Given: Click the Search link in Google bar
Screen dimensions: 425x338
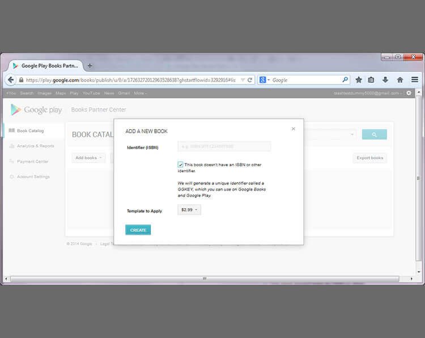Looking at the screenshot, I should point(27,93).
